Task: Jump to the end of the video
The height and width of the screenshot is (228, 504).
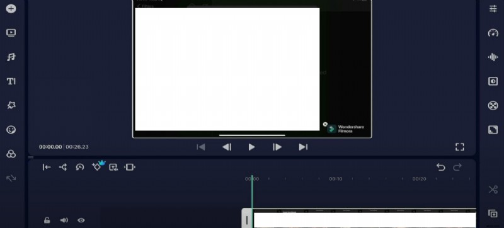Action: 303,147
